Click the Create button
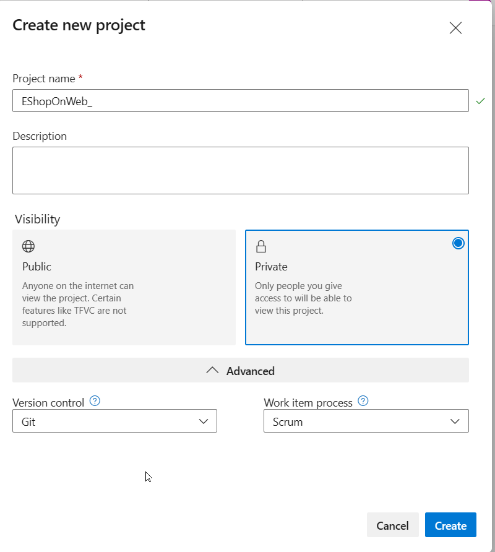This screenshot has height=552, width=495. click(x=450, y=525)
